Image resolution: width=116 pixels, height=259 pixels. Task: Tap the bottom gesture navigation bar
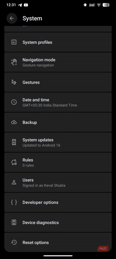(58, 256)
